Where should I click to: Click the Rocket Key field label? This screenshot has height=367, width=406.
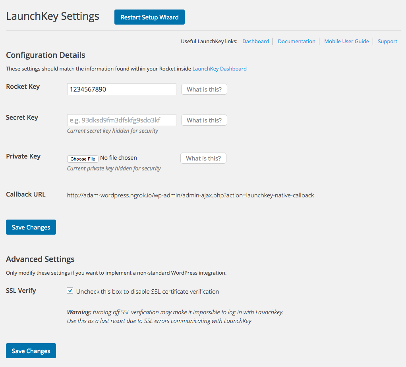[23, 86]
